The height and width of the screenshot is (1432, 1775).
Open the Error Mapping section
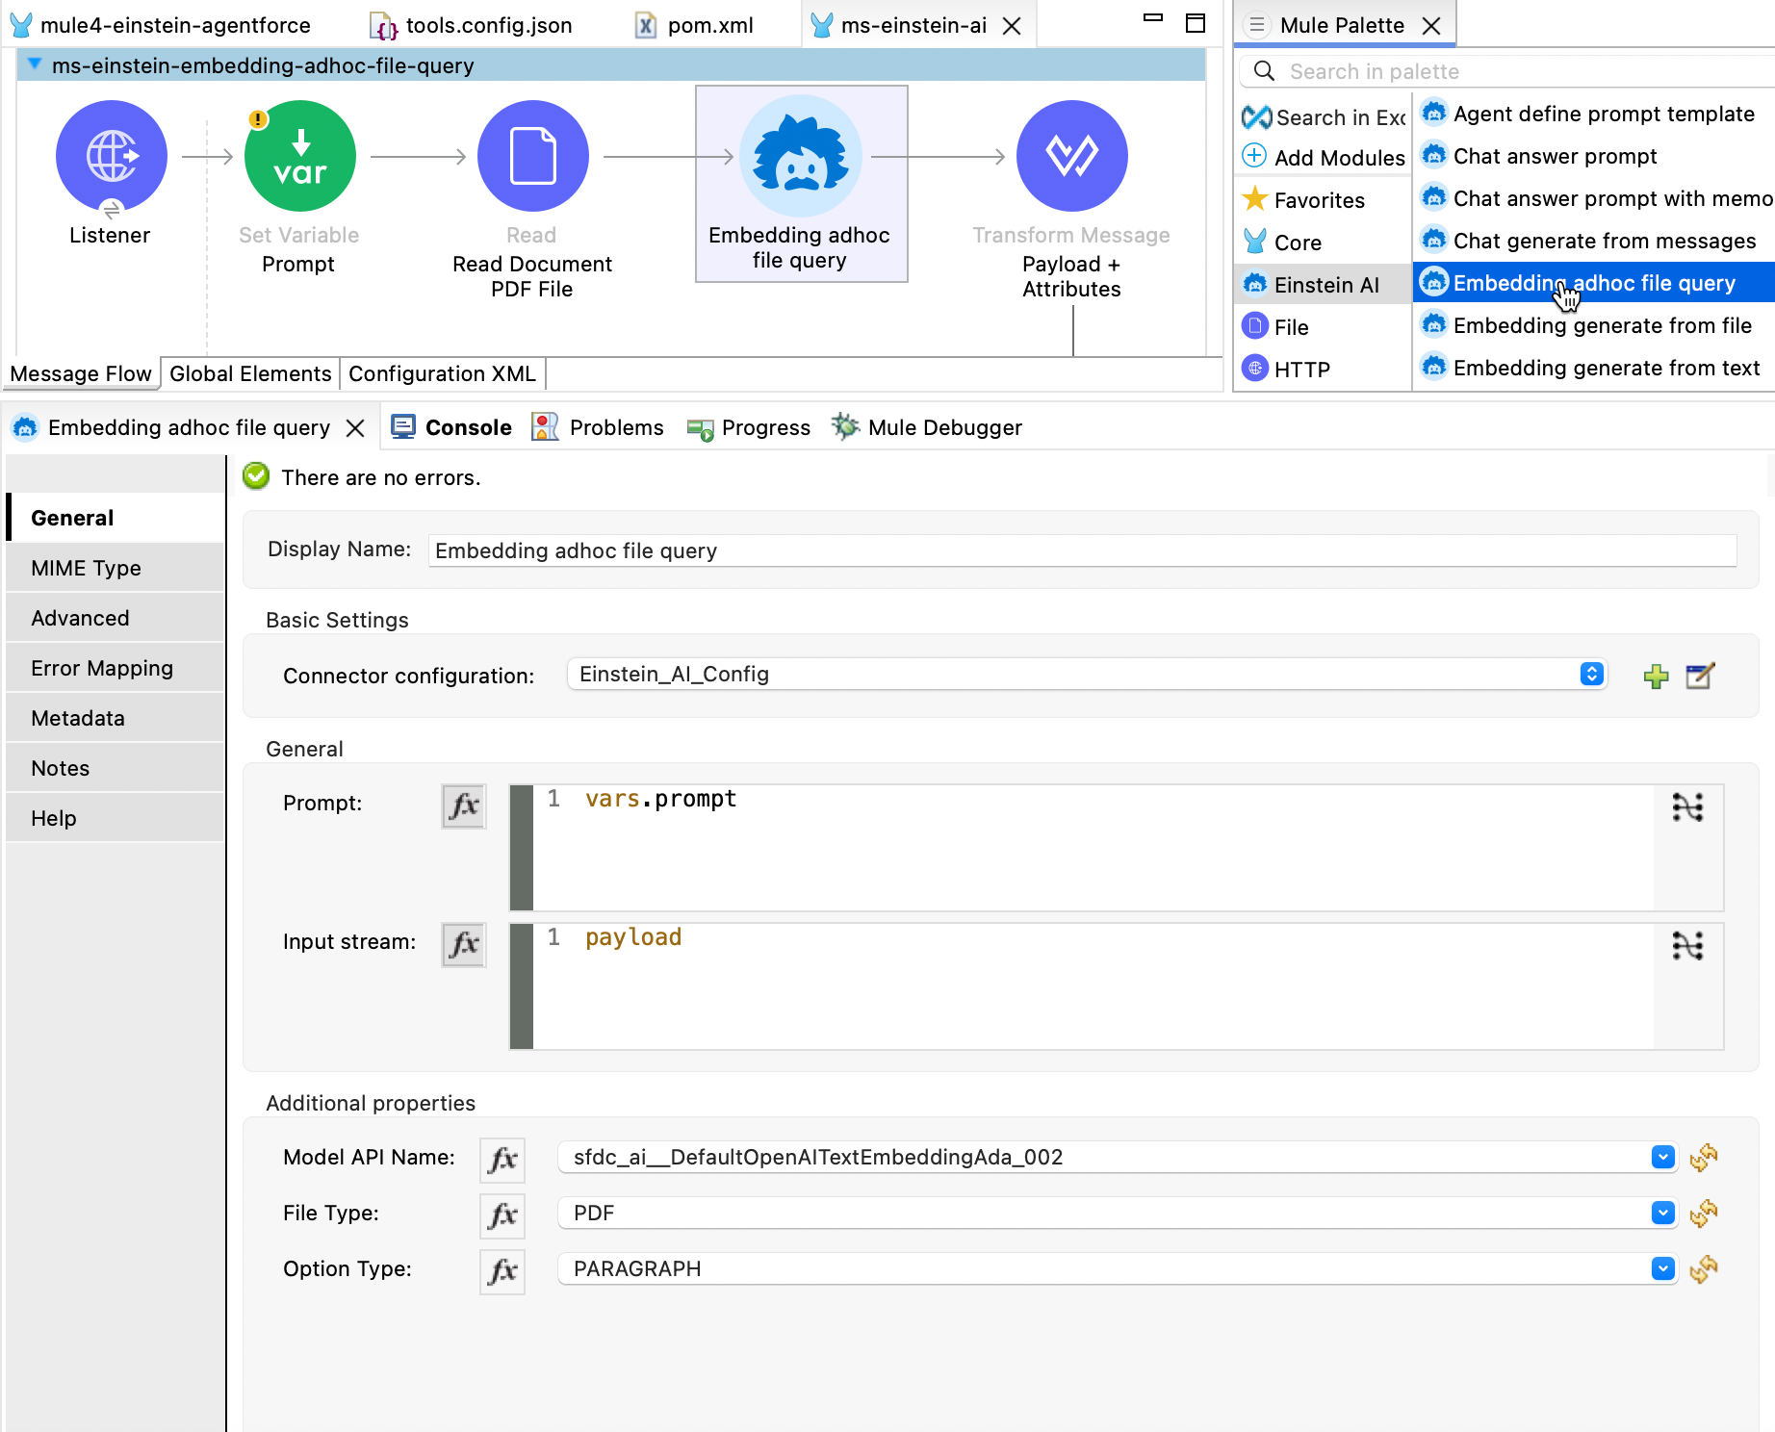click(116, 668)
